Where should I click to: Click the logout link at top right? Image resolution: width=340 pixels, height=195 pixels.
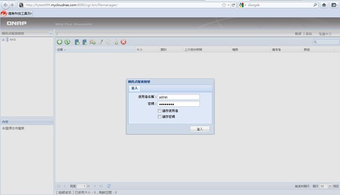tap(309, 34)
